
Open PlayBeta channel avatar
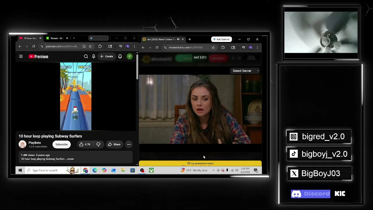(22, 144)
